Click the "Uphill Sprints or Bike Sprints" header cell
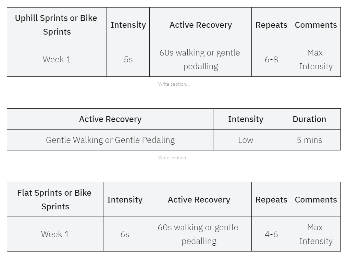348x257 pixels. [56, 25]
